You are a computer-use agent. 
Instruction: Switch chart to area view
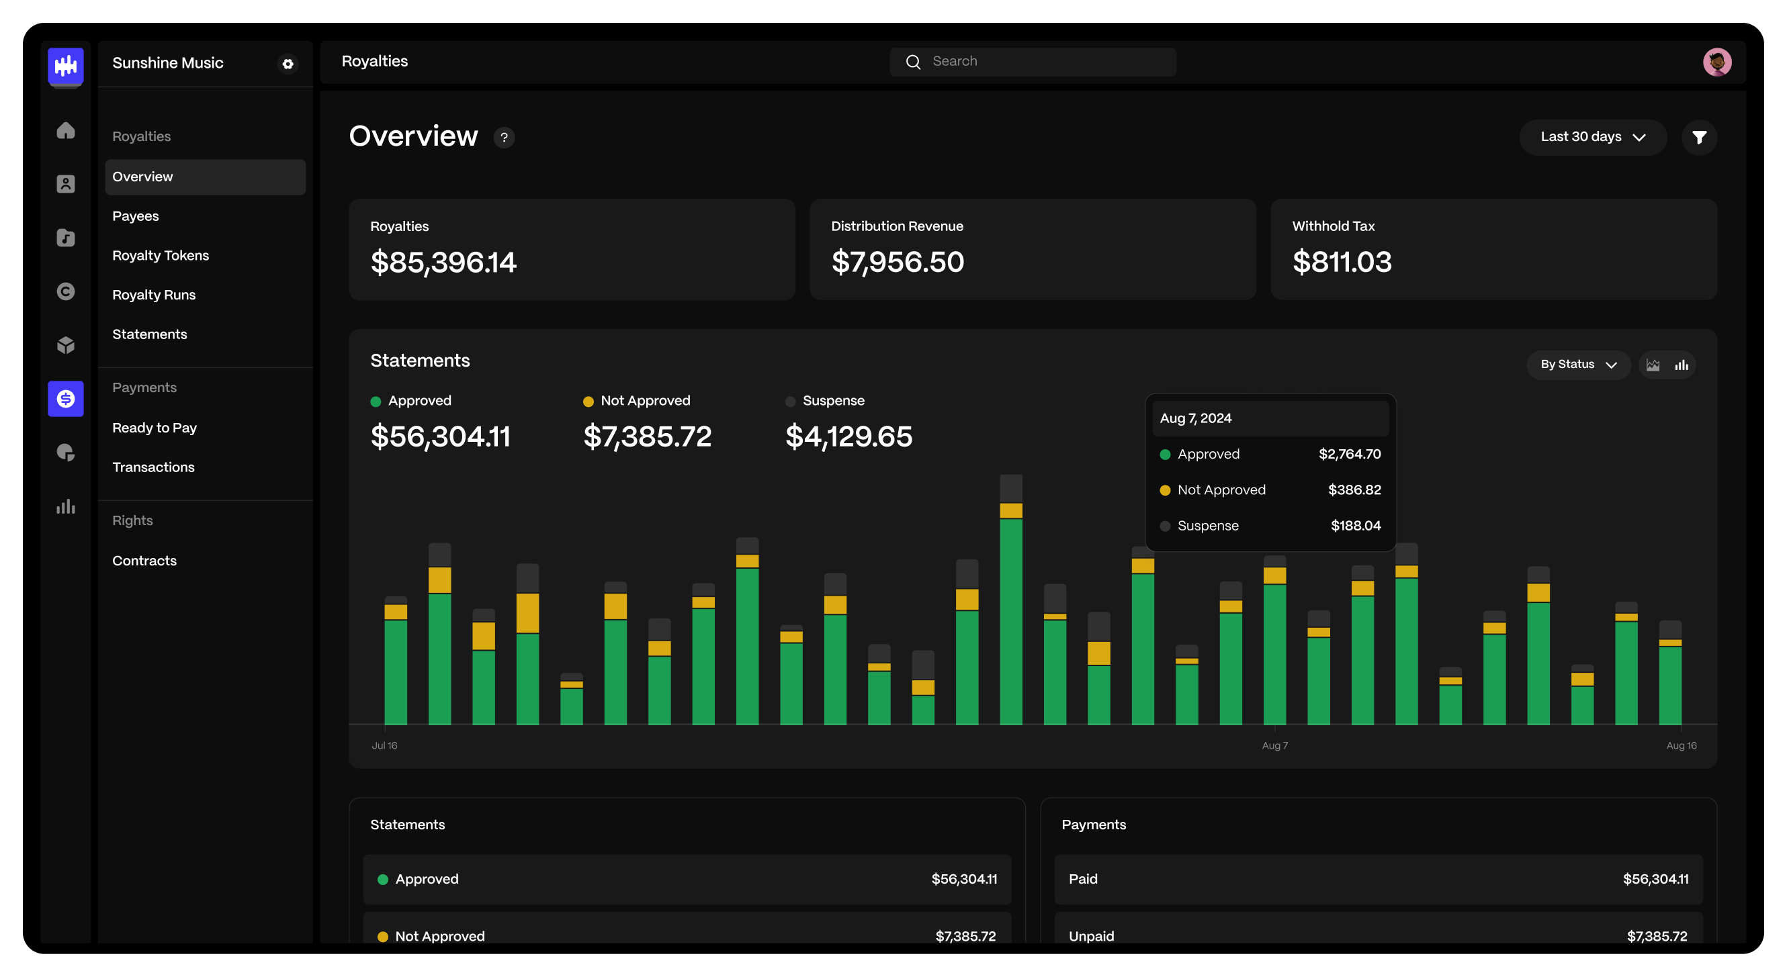tap(1653, 365)
